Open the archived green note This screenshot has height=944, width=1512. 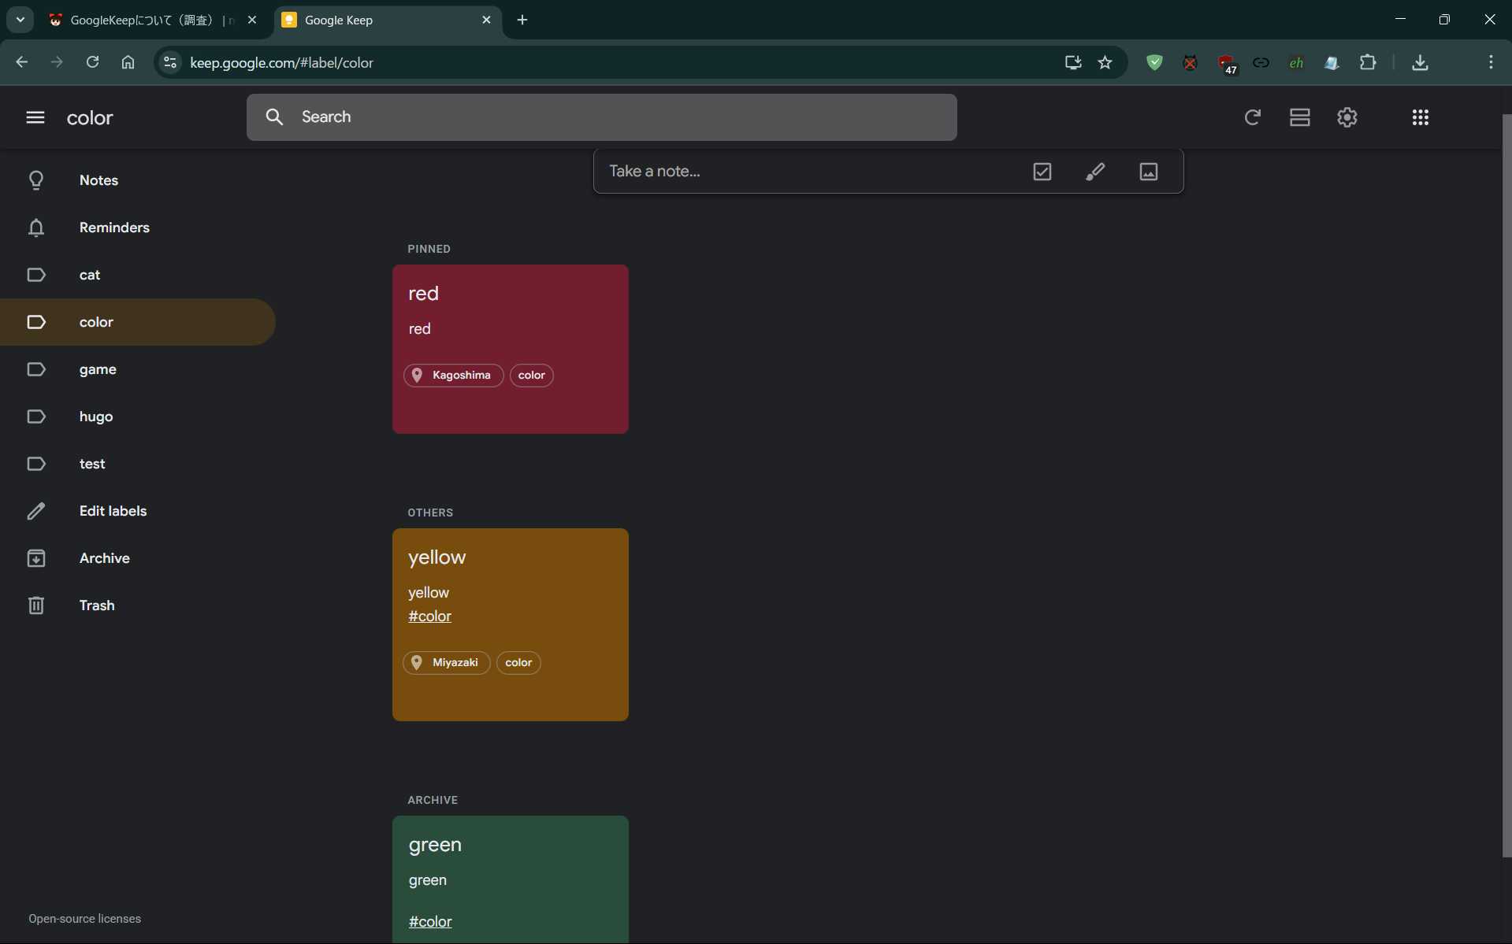tap(510, 879)
